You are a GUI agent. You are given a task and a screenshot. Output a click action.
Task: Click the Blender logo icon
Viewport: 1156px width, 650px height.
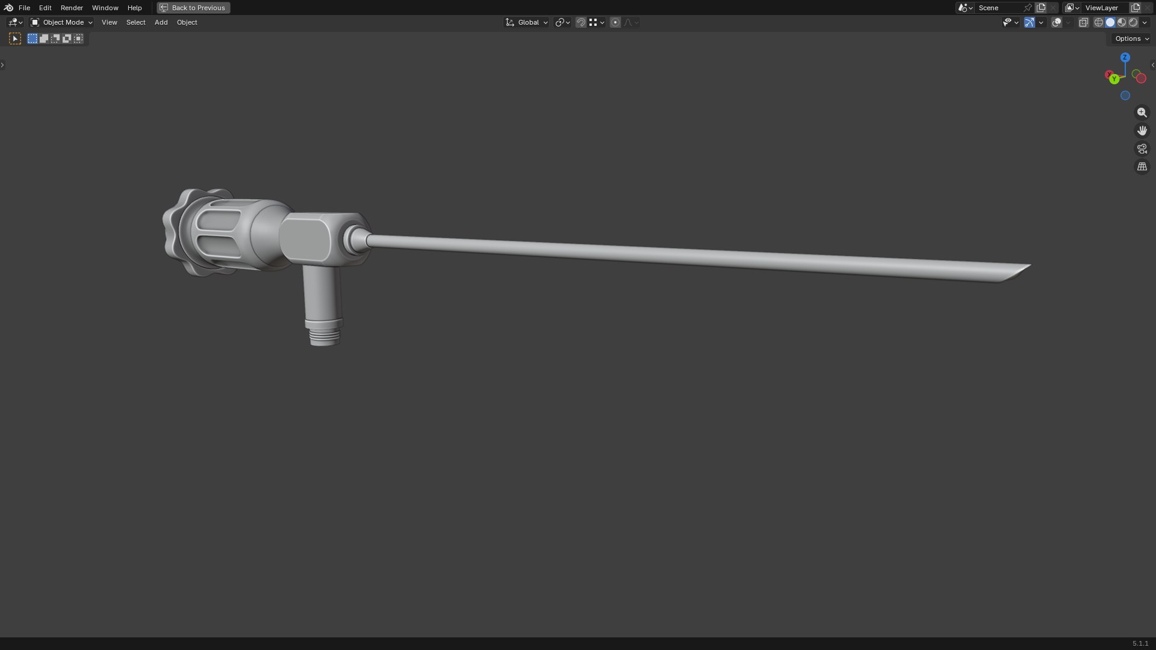point(8,8)
